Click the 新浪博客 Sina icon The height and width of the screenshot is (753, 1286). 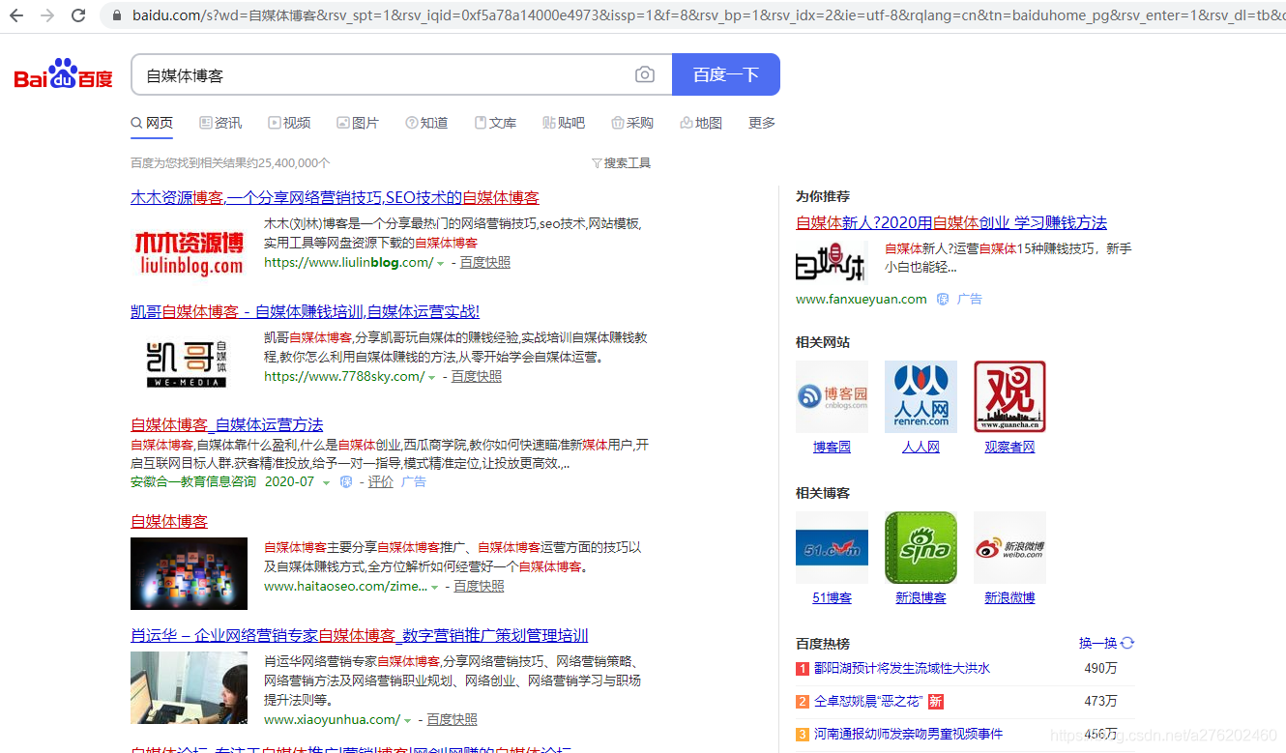(x=921, y=548)
